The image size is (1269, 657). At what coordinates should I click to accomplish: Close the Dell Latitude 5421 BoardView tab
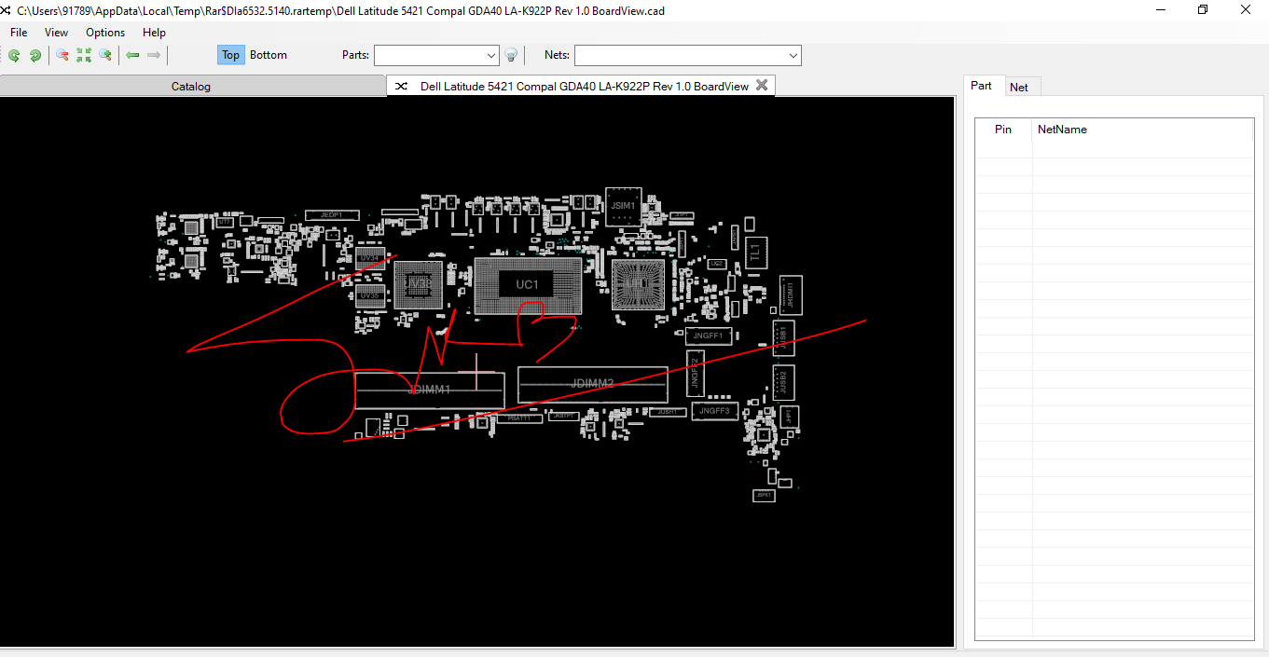click(762, 85)
